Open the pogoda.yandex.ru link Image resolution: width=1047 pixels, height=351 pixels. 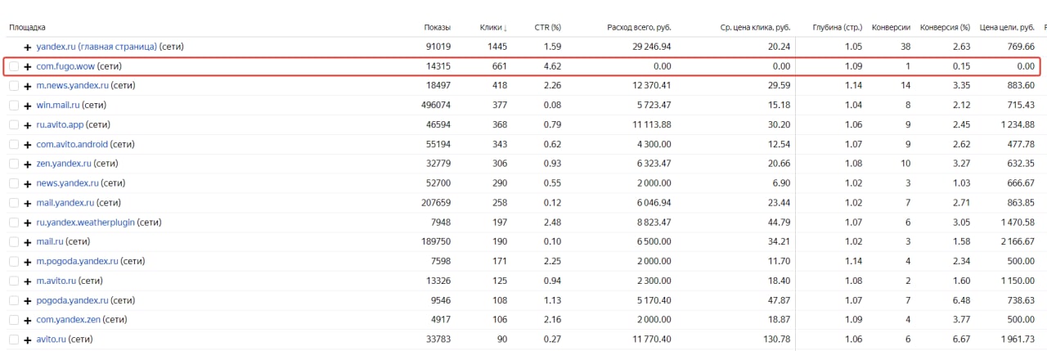pos(72,300)
